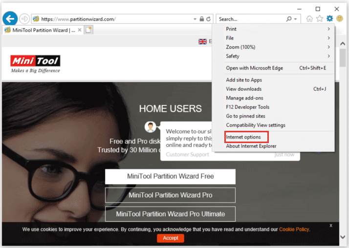Open Favorites star icon
The width and height of the screenshot is (349, 248).
320,19
